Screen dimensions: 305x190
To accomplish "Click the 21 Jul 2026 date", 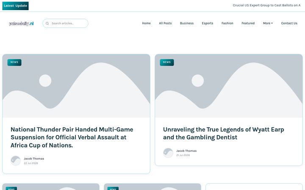I will [183, 155].
